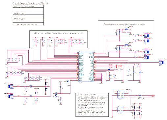This screenshot has width=167, height=120.
Task: Select the upper input connector on the left
Action: (x=11, y=86)
